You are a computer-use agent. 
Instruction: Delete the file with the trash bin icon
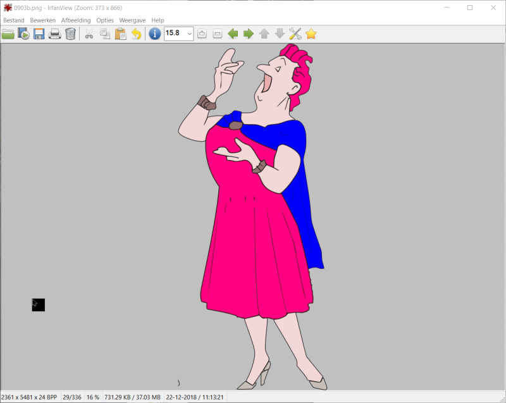pos(70,34)
